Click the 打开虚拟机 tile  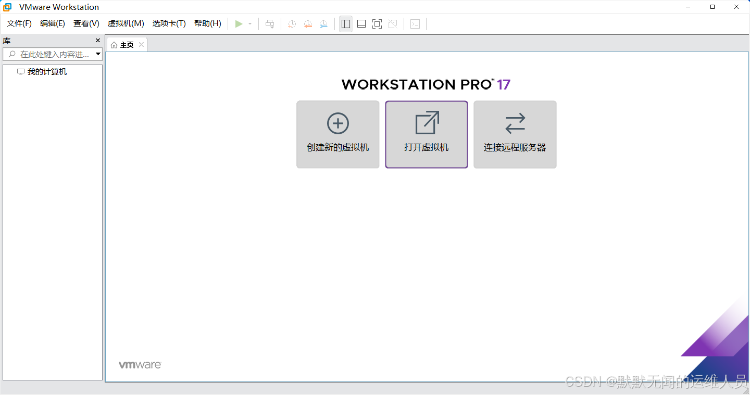pyautogui.click(x=427, y=134)
